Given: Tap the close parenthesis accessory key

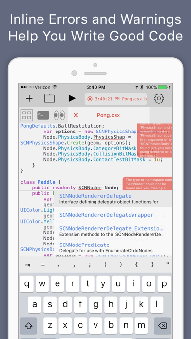Looking at the screenshot, I should [x=121, y=265].
